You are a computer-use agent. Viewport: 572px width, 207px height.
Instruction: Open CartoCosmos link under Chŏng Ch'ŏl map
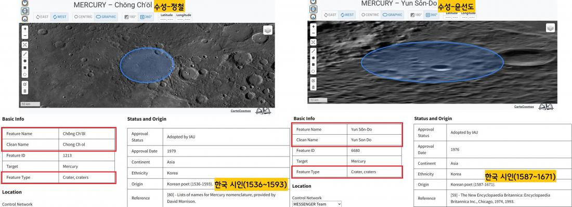click(241, 111)
